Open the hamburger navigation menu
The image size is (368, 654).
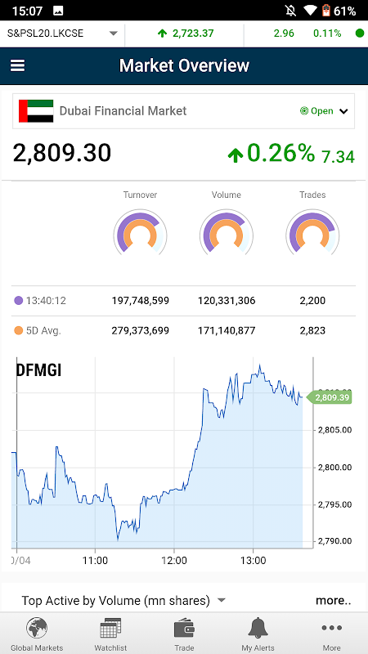pyautogui.click(x=17, y=65)
